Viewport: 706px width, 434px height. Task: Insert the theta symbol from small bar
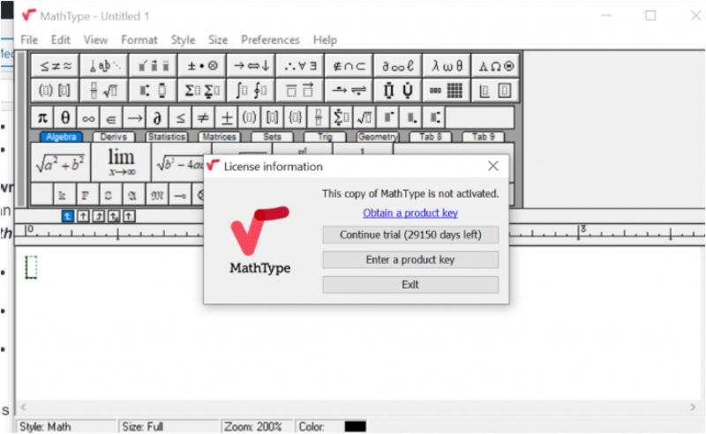65,118
